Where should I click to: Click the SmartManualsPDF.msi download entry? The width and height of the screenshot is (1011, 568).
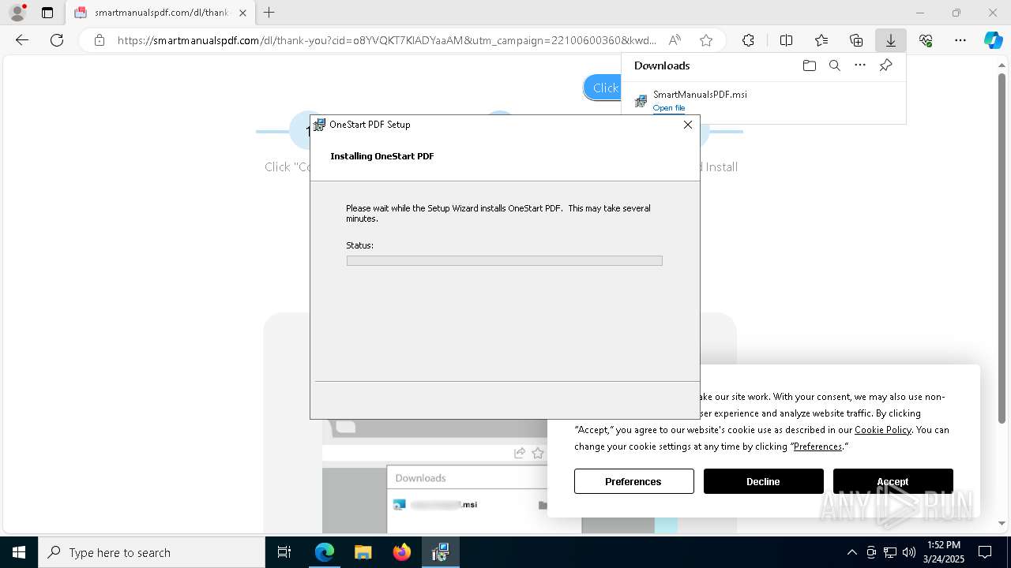coord(763,100)
